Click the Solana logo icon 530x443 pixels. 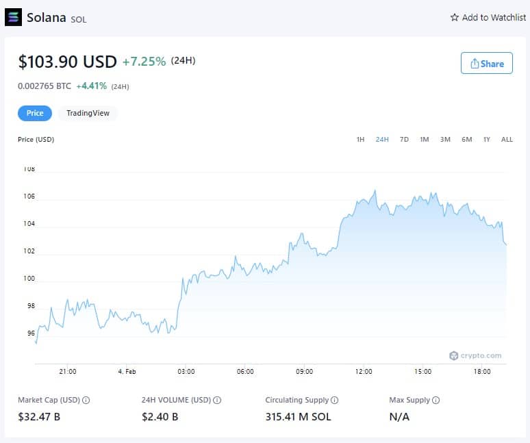tap(13, 17)
